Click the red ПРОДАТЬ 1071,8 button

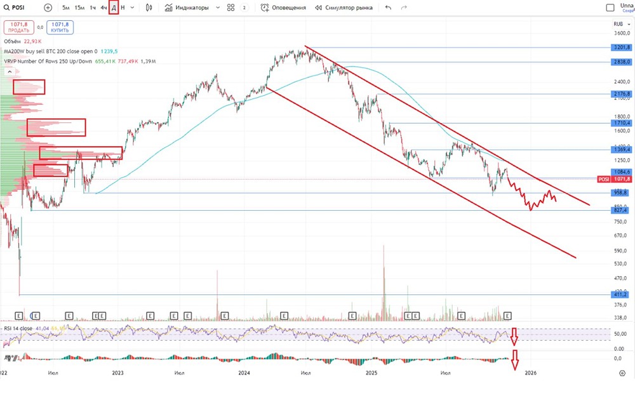[x=18, y=27]
